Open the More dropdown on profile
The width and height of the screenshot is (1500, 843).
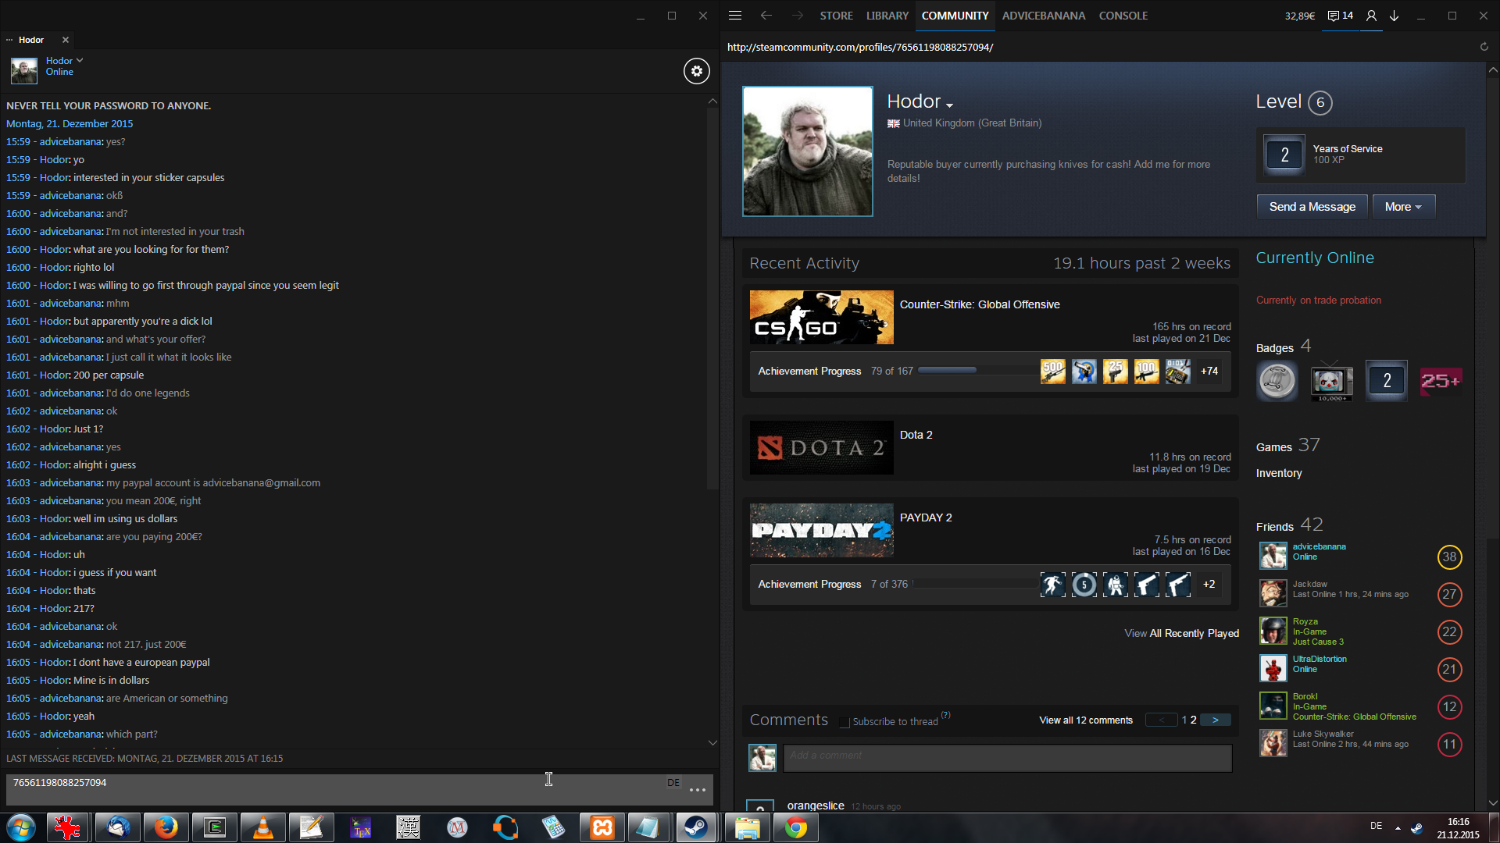pos(1403,207)
